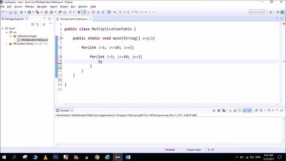Screen dimensions: 286x161
Task: Click the Search flashlight toolbar icon
Action: click(70, 12)
